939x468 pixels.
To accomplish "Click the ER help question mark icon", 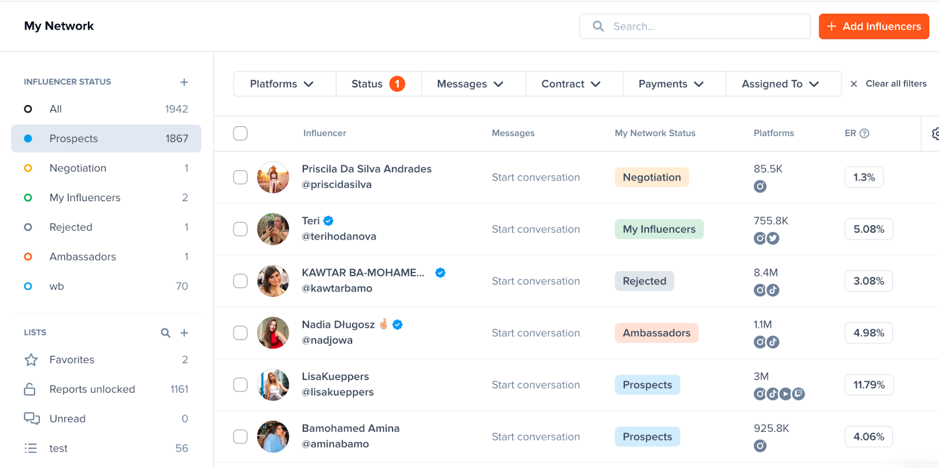I will 863,133.
